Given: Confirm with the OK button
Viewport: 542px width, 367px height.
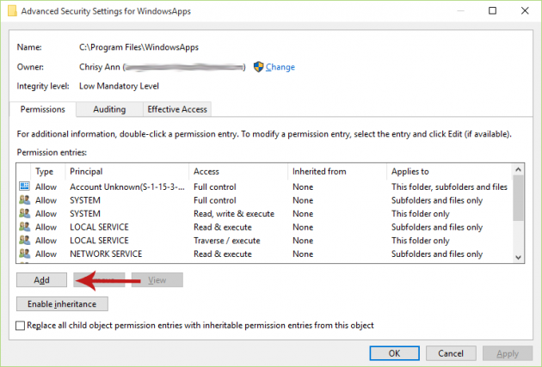Looking at the screenshot, I should [x=394, y=353].
